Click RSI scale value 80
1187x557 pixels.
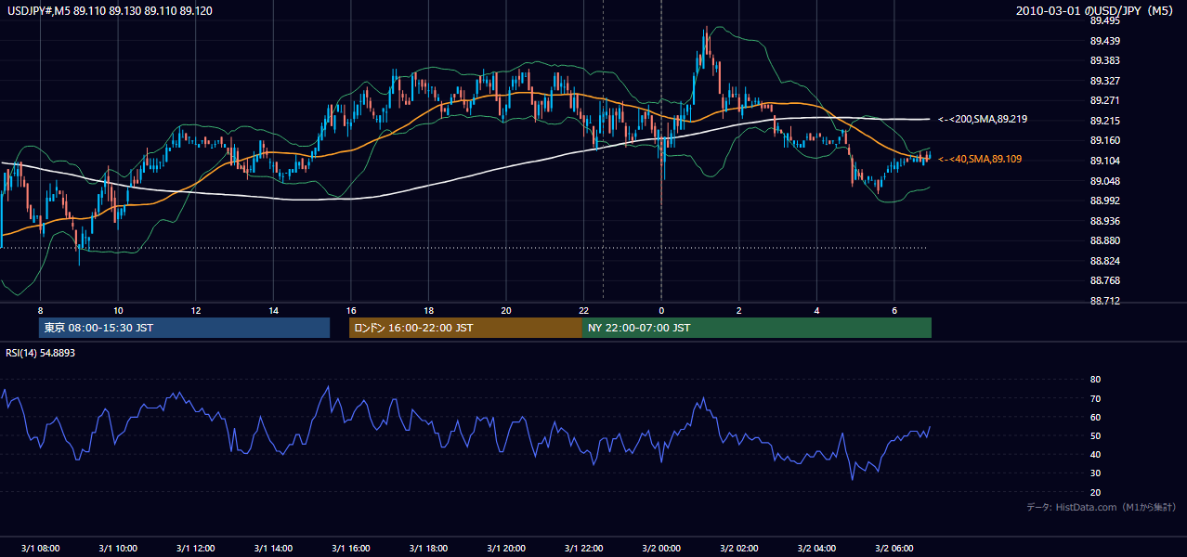[x=1095, y=380]
